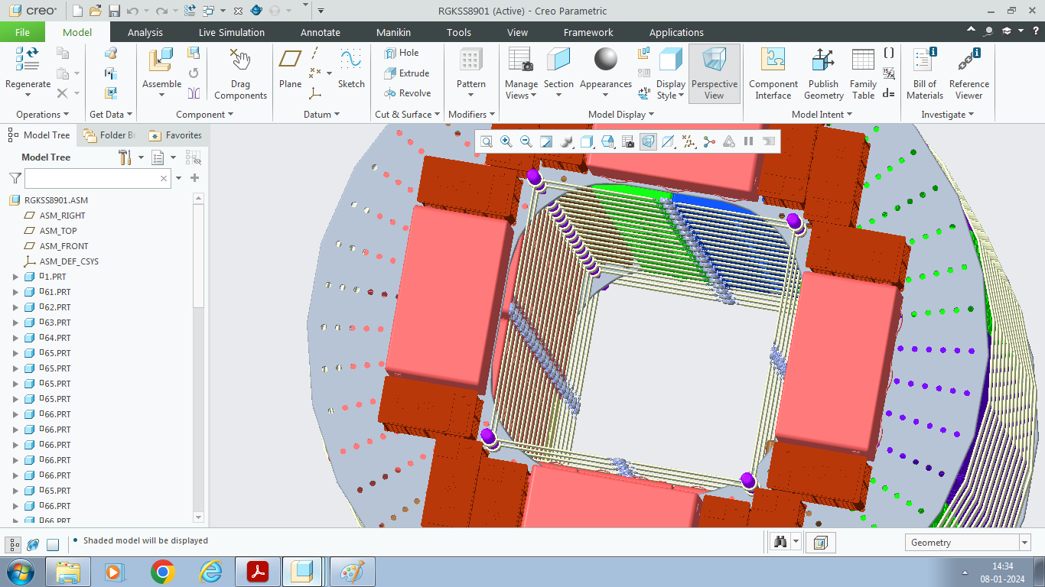Screen dimensions: 1045x587
Task: Open the Favorites navigator tab
Action: click(x=175, y=135)
